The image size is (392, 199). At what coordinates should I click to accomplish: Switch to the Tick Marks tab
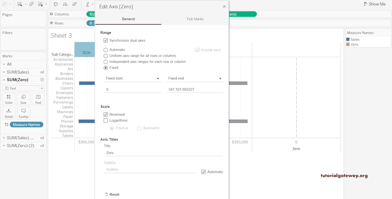[x=195, y=19]
